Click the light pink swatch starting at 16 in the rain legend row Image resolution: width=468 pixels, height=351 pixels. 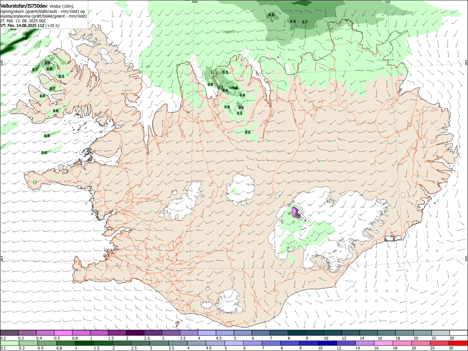tap(383, 343)
